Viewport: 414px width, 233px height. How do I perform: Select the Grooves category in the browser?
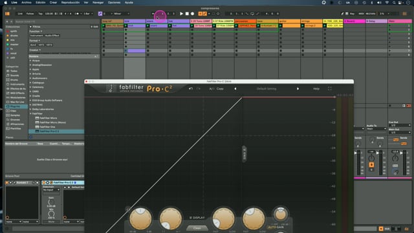pyautogui.click(x=15, y=120)
